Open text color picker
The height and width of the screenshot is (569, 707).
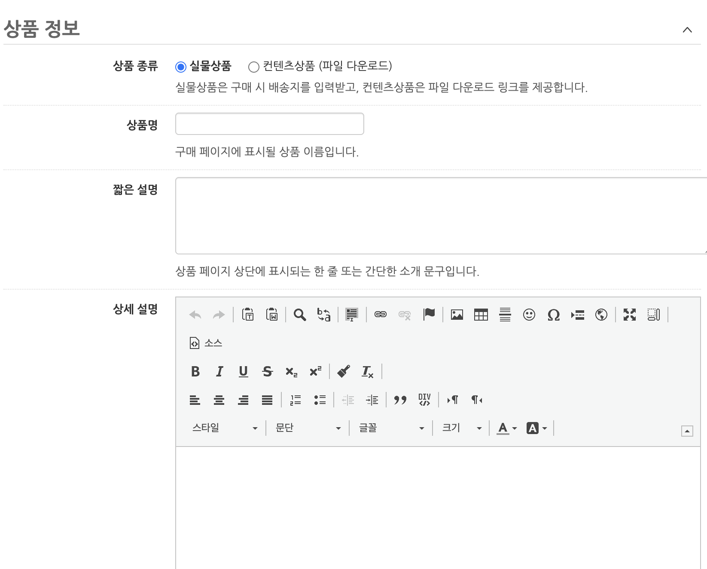[507, 428]
